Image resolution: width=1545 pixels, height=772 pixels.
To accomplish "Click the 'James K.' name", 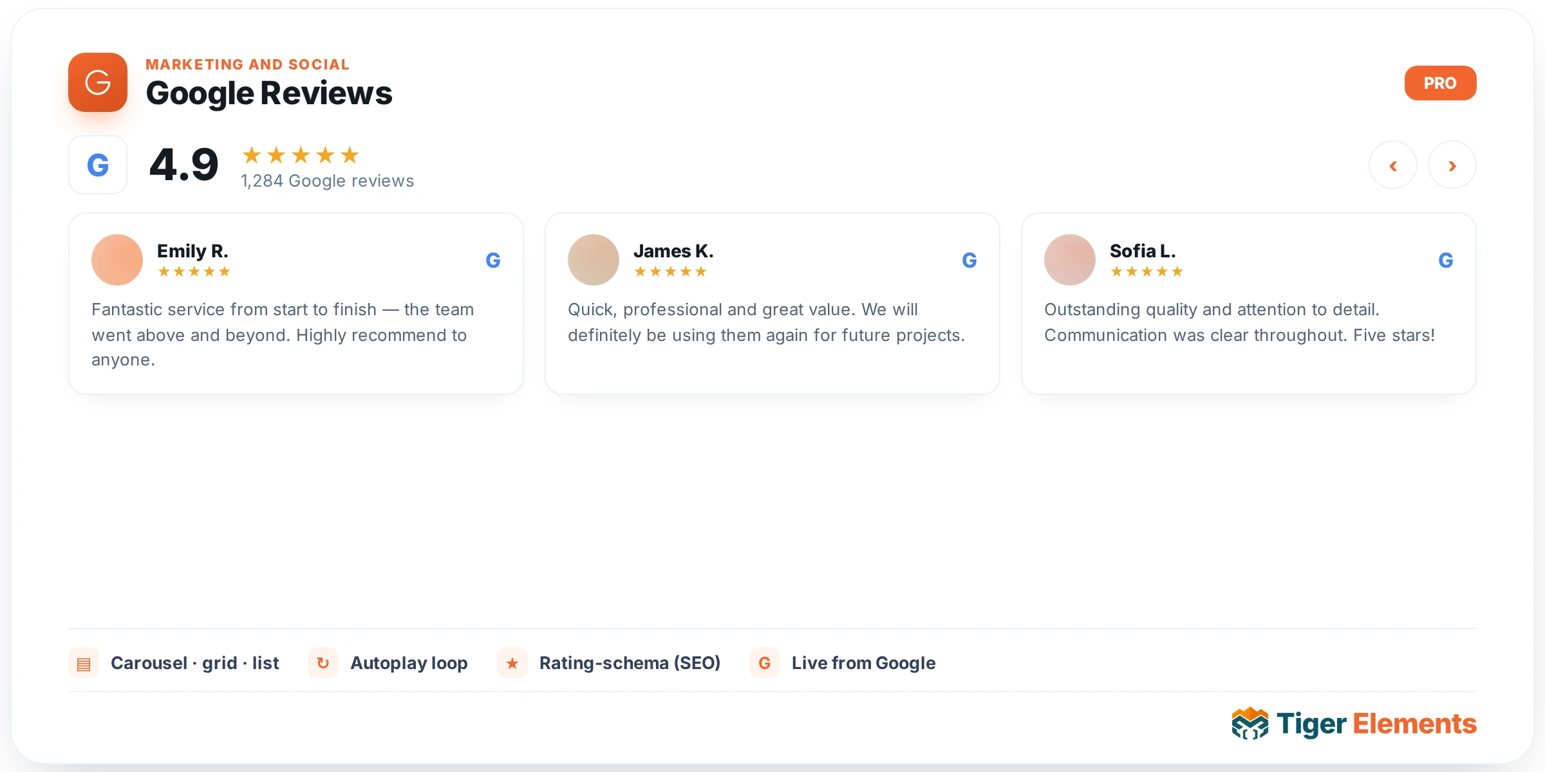I will point(673,251).
